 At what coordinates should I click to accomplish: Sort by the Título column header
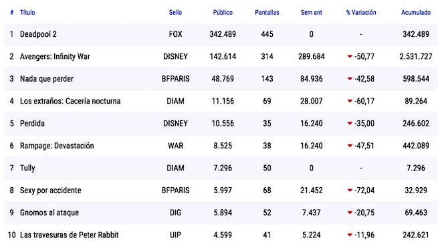[27, 12]
